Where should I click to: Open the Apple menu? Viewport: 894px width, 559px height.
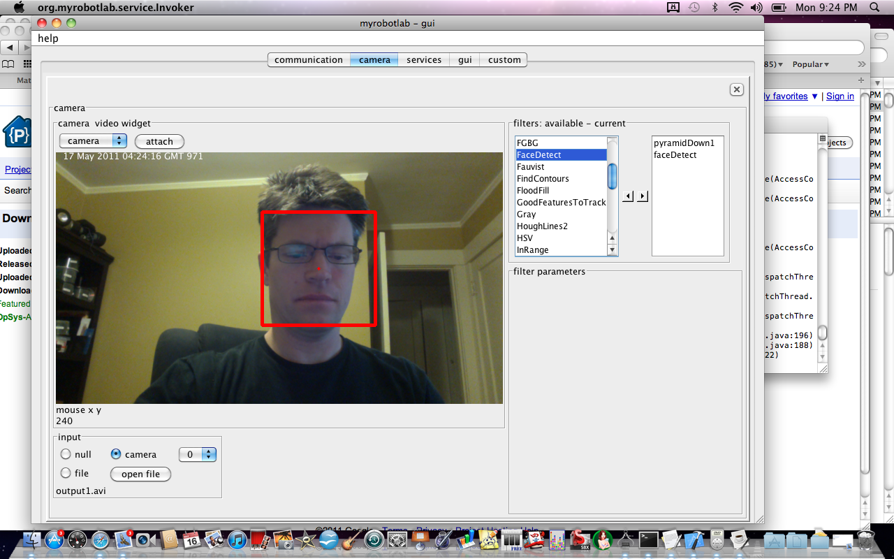(x=19, y=8)
